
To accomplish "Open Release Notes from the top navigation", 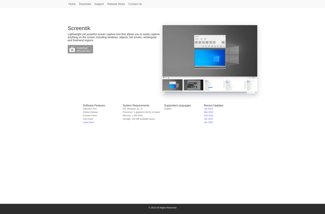I will point(116,4).
